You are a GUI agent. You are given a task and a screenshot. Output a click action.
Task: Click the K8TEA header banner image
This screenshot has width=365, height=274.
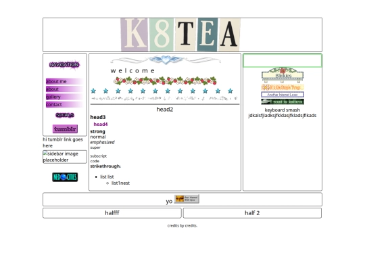(x=180, y=35)
